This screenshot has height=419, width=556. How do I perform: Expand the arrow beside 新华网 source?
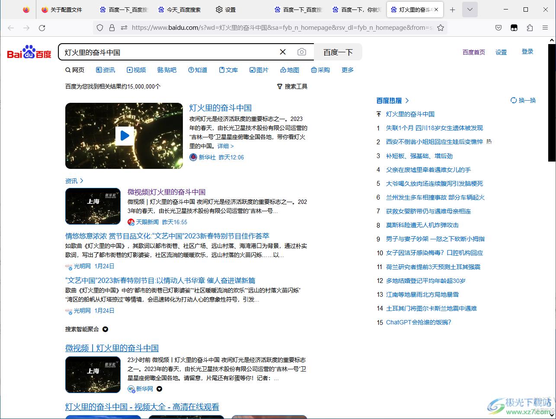tap(159, 389)
